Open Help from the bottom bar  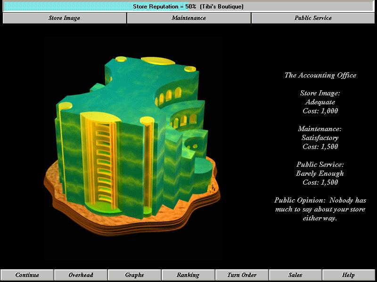pos(349,275)
